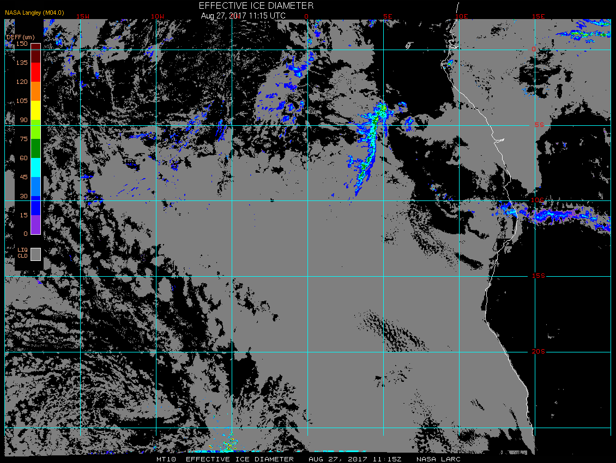Click the 'LIQ CLD' legend text
Viewport: 616px width, 463px height.
[x=22, y=253]
